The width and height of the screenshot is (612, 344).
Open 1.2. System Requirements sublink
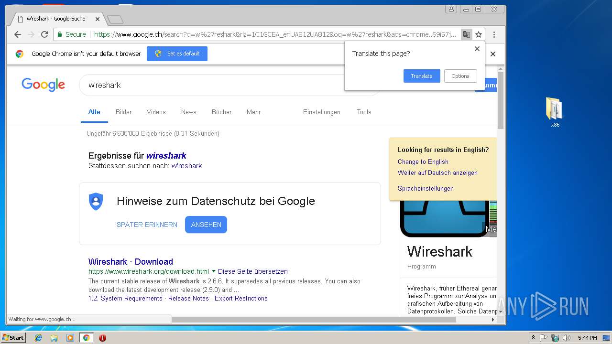pos(125,299)
